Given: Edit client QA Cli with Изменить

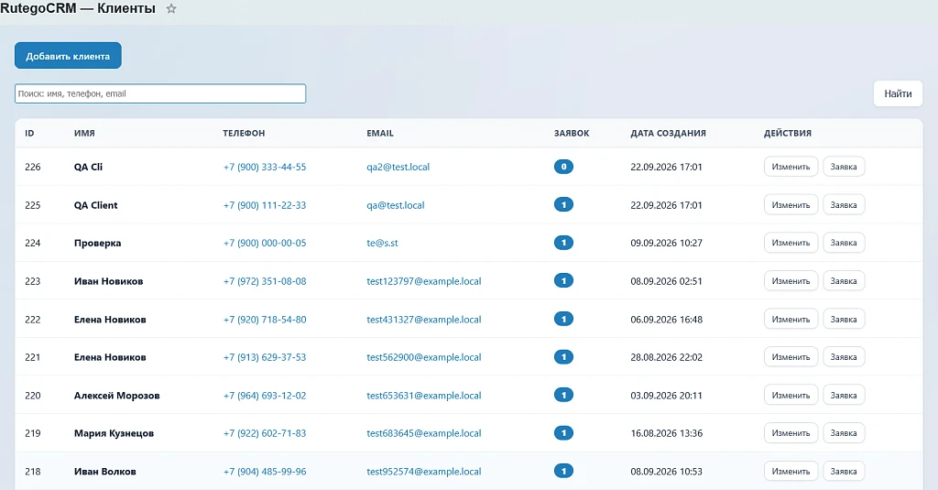Looking at the screenshot, I should pos(791,167).
